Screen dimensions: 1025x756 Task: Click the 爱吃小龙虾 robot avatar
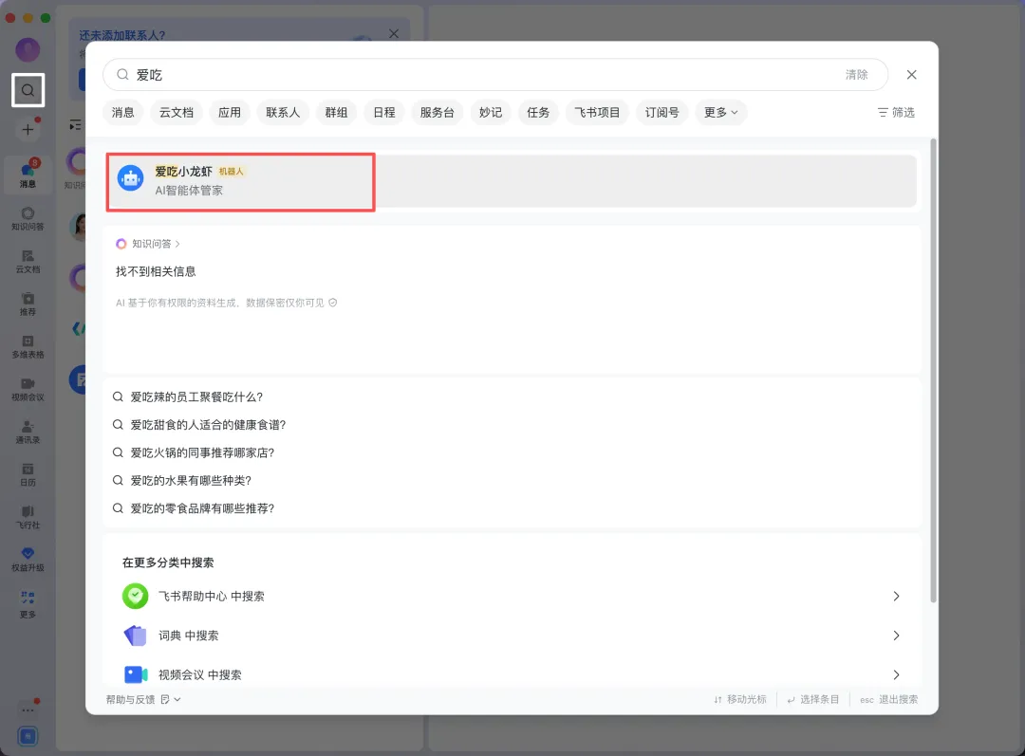tap(131, 177)
